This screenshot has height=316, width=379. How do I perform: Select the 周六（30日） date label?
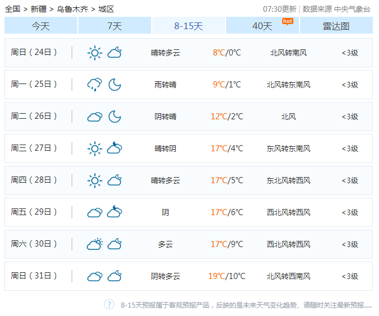34,244
